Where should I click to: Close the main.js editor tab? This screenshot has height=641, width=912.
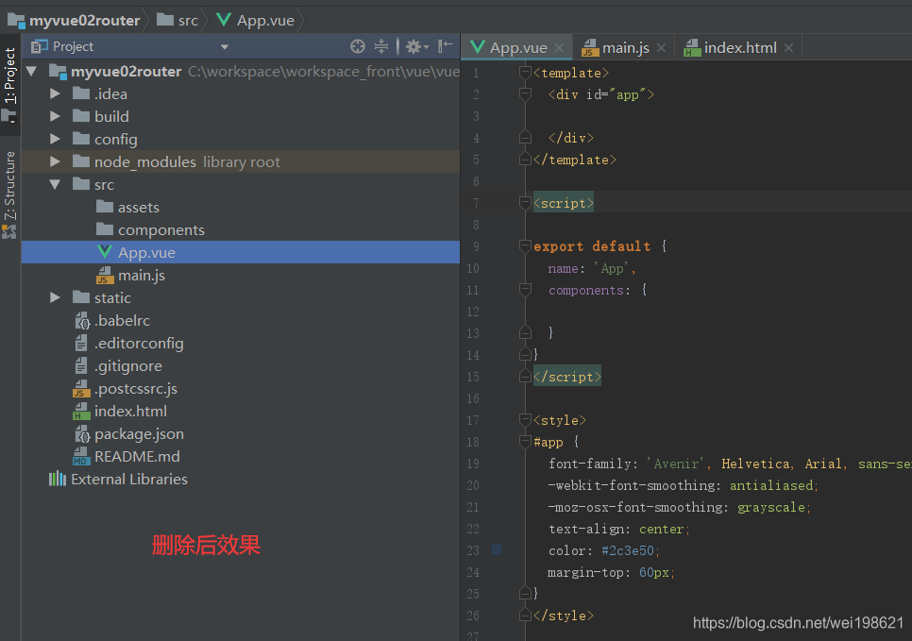pyautogui.click(x=661, y=48)
